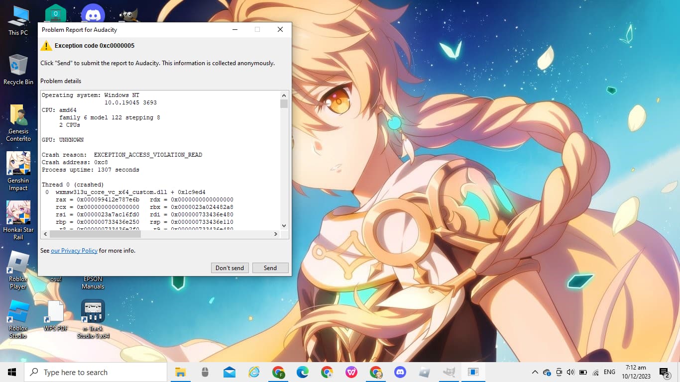Click the 'Process uptime: 1307 seconds' line
This screenshot has height=382, width=680.
[x=91, y=170]
